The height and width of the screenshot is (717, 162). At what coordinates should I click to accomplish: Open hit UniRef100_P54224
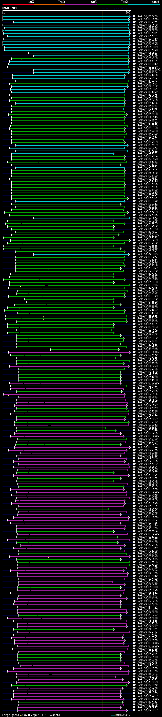(x=145, y=103)
